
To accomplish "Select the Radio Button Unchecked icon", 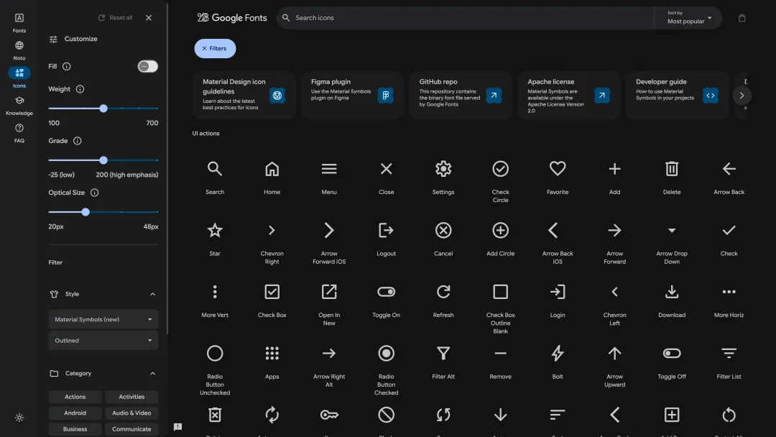I will (x=215, y=354).
